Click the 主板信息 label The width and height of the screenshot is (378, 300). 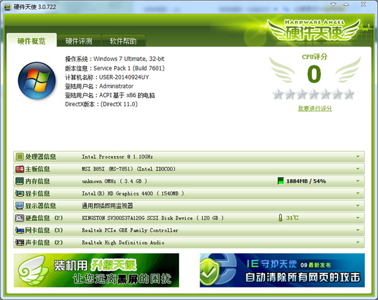pos(38,169)
